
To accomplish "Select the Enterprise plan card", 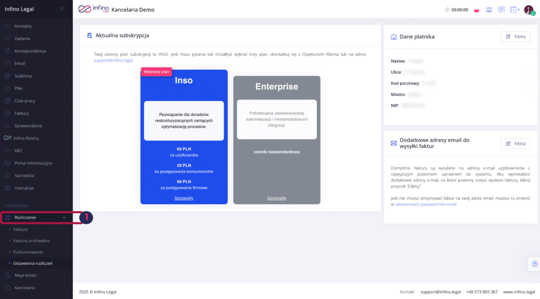I will tap(277, 140).
